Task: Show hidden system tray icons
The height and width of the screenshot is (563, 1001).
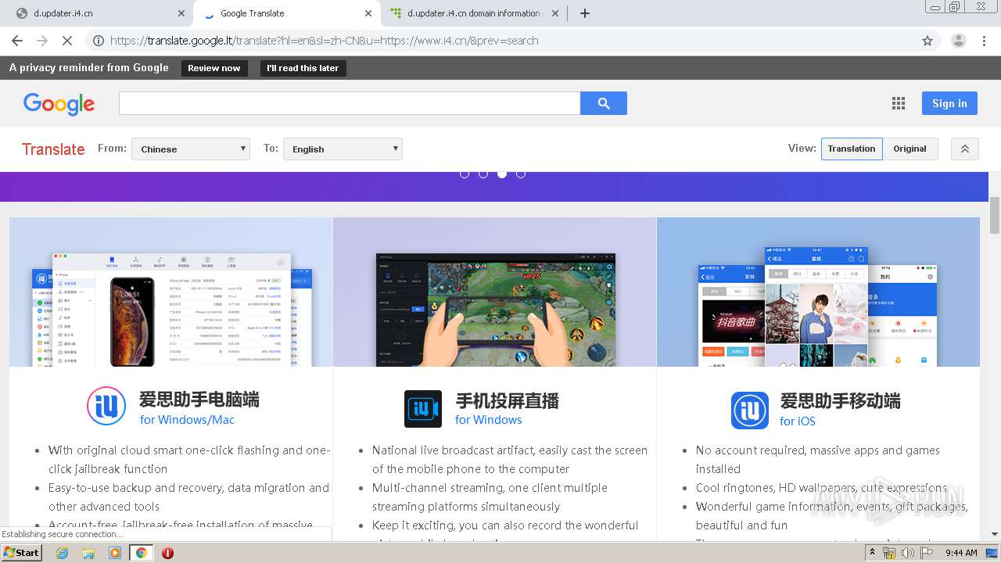Action: pos(873,553)
